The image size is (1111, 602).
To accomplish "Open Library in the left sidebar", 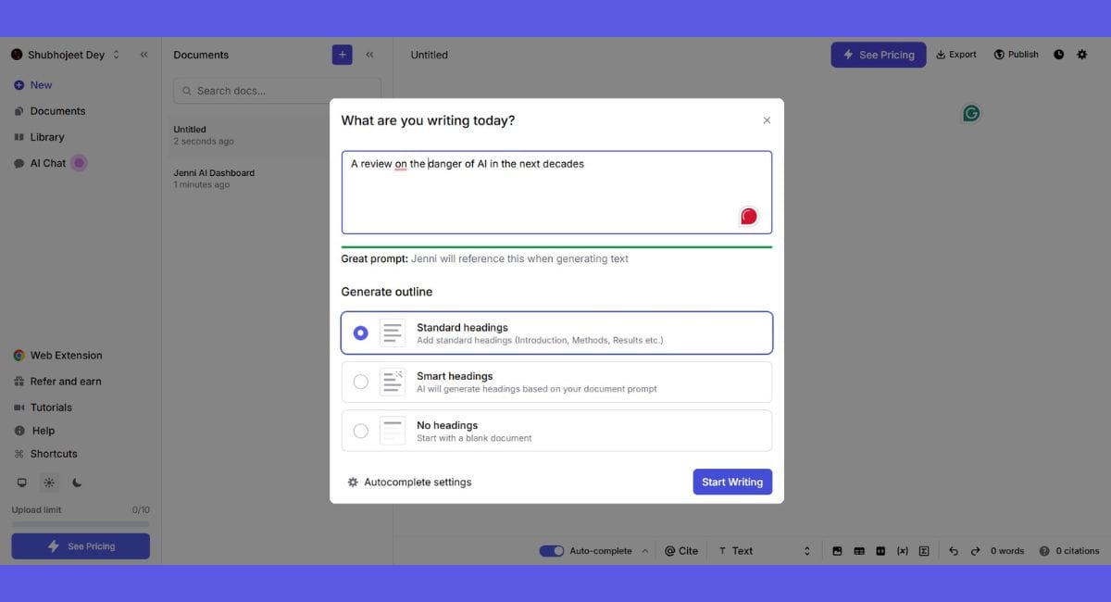I will (47, 137).
